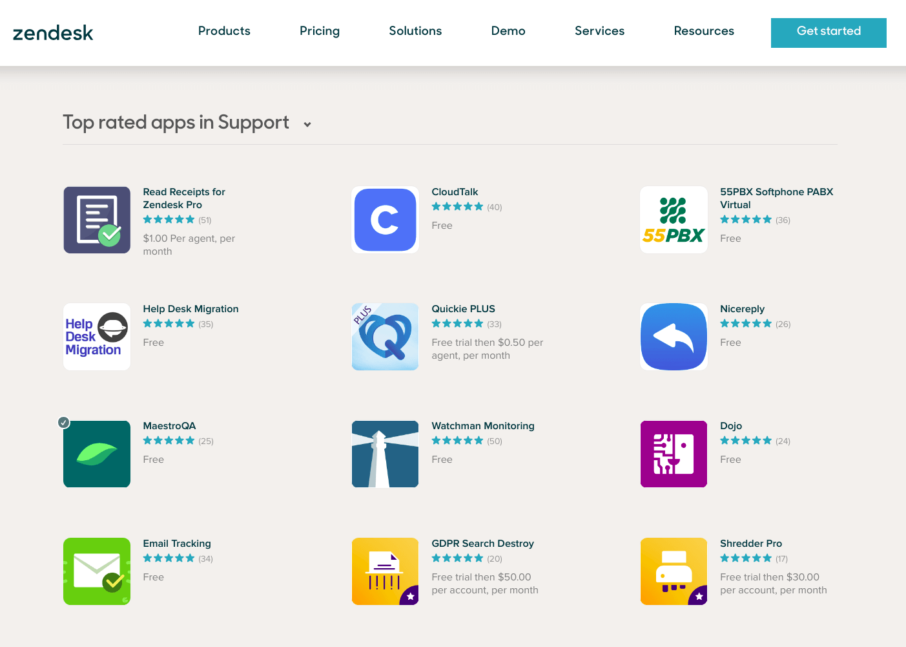
Task: Open the Pricing menu item
Action: pos(320,31)
